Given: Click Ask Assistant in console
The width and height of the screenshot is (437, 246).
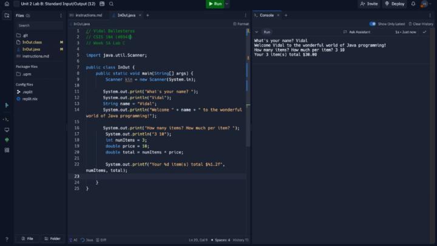Looking at the screenshot, I should [x=357, y=32].
